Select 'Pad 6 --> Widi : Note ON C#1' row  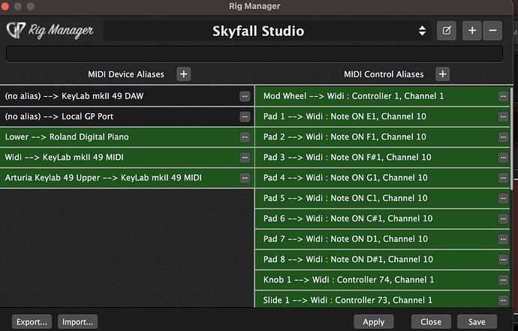coord(383,218)
